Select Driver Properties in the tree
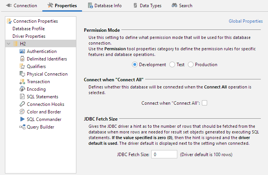The width and height of the screenshot is (268, 175). (x=29, y=36)
